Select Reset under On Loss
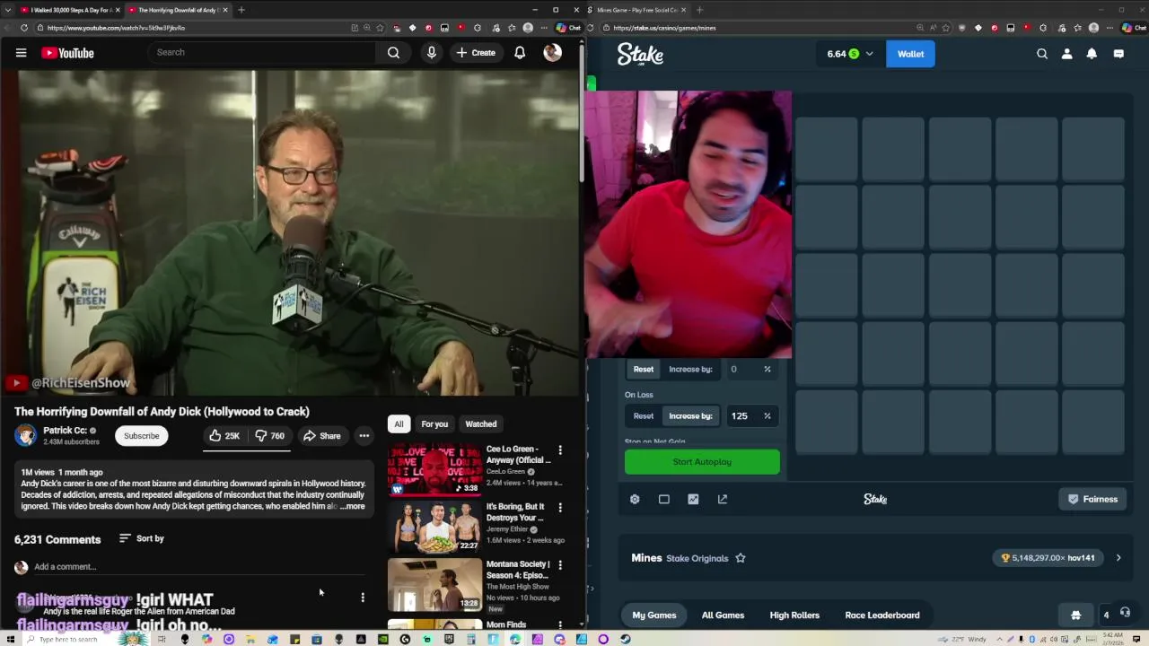The height and width of the screenshot is (646, 1149). coord(644,415)
